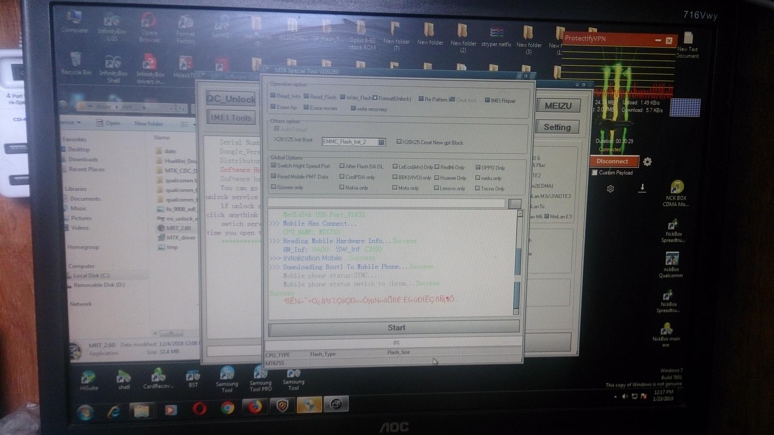Select Desktop in Explorer Favorites
The width and height of the screenshot is (774, 435).
[x=78, y=149]
